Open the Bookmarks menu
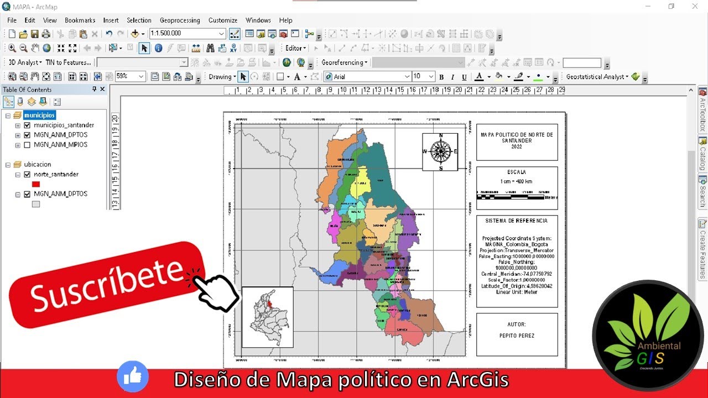The width and height of the screenshot is (708, 398). pos(80,20)
